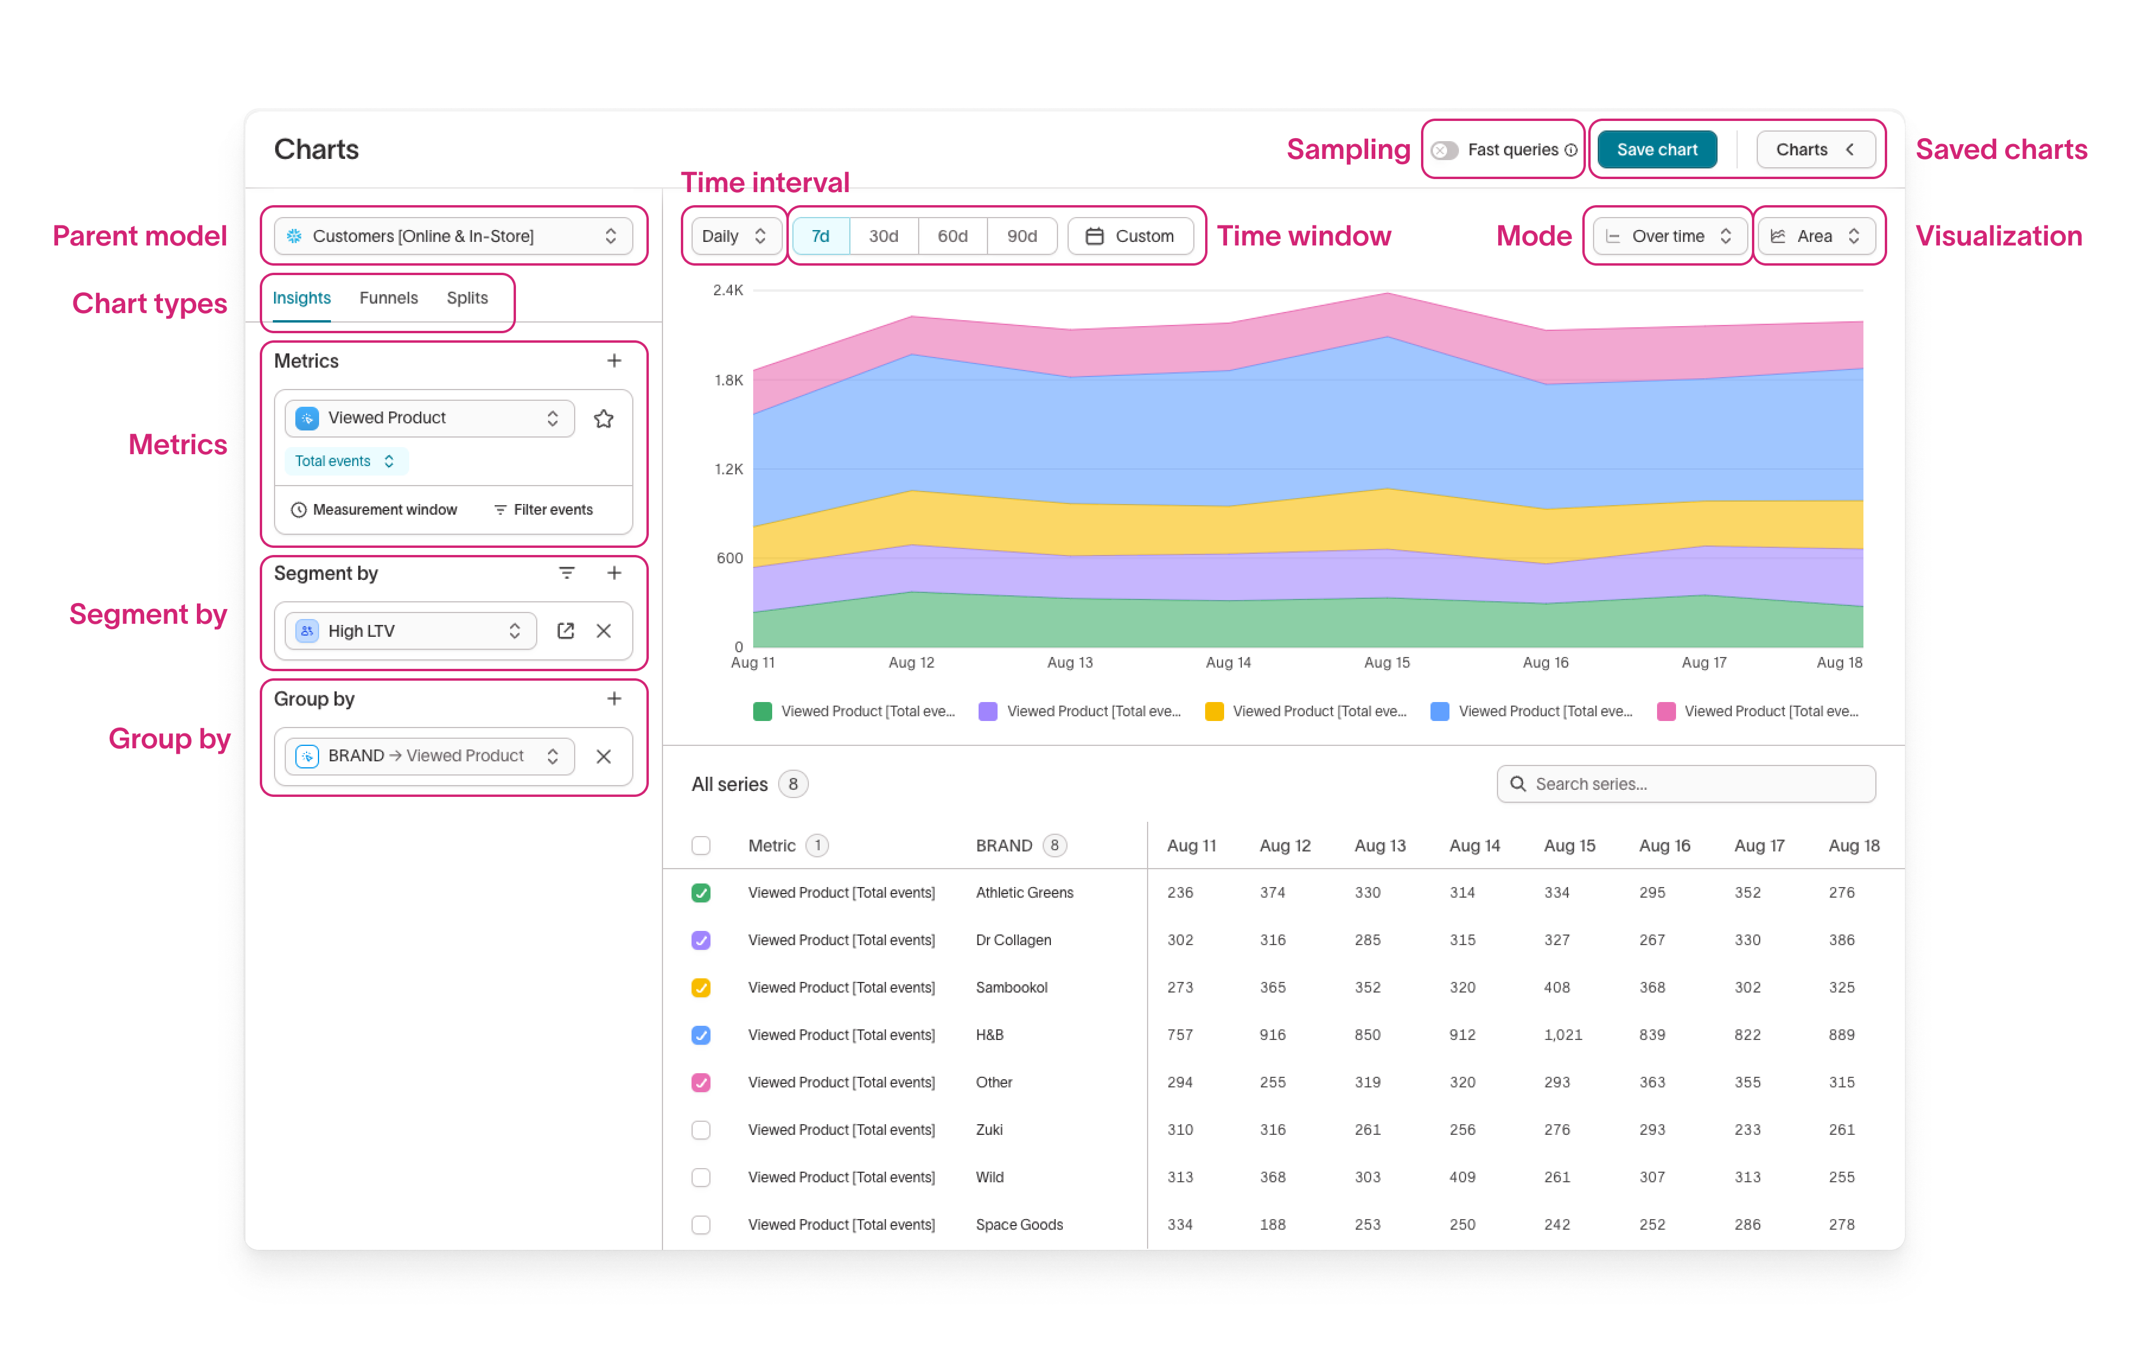The height and width of the screenshot is (1359, 2141).
Task: Remove the BRAND group by
Action: pyautogui.click(x=604, y=757)
